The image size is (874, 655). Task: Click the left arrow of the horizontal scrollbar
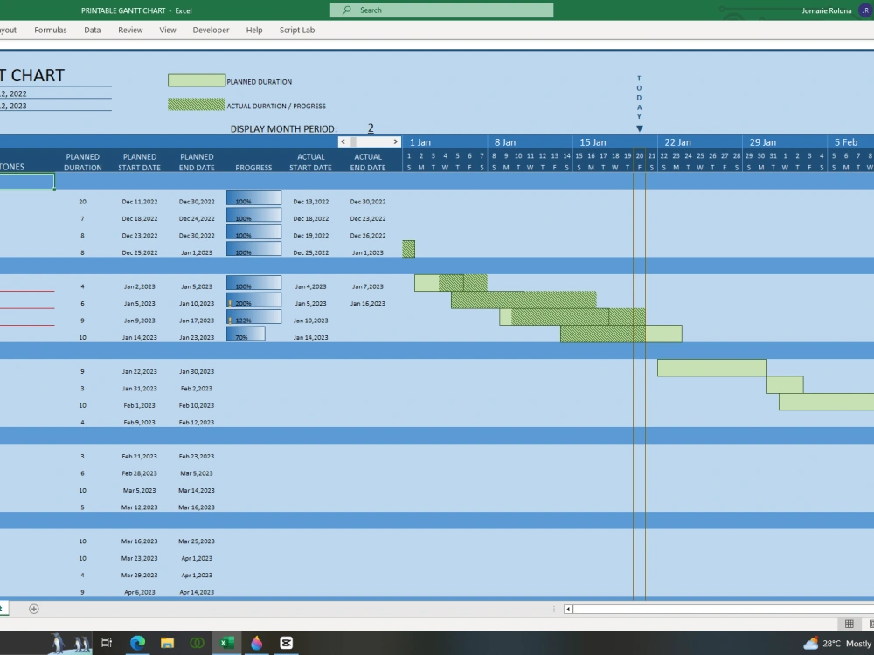pos(568,609)
